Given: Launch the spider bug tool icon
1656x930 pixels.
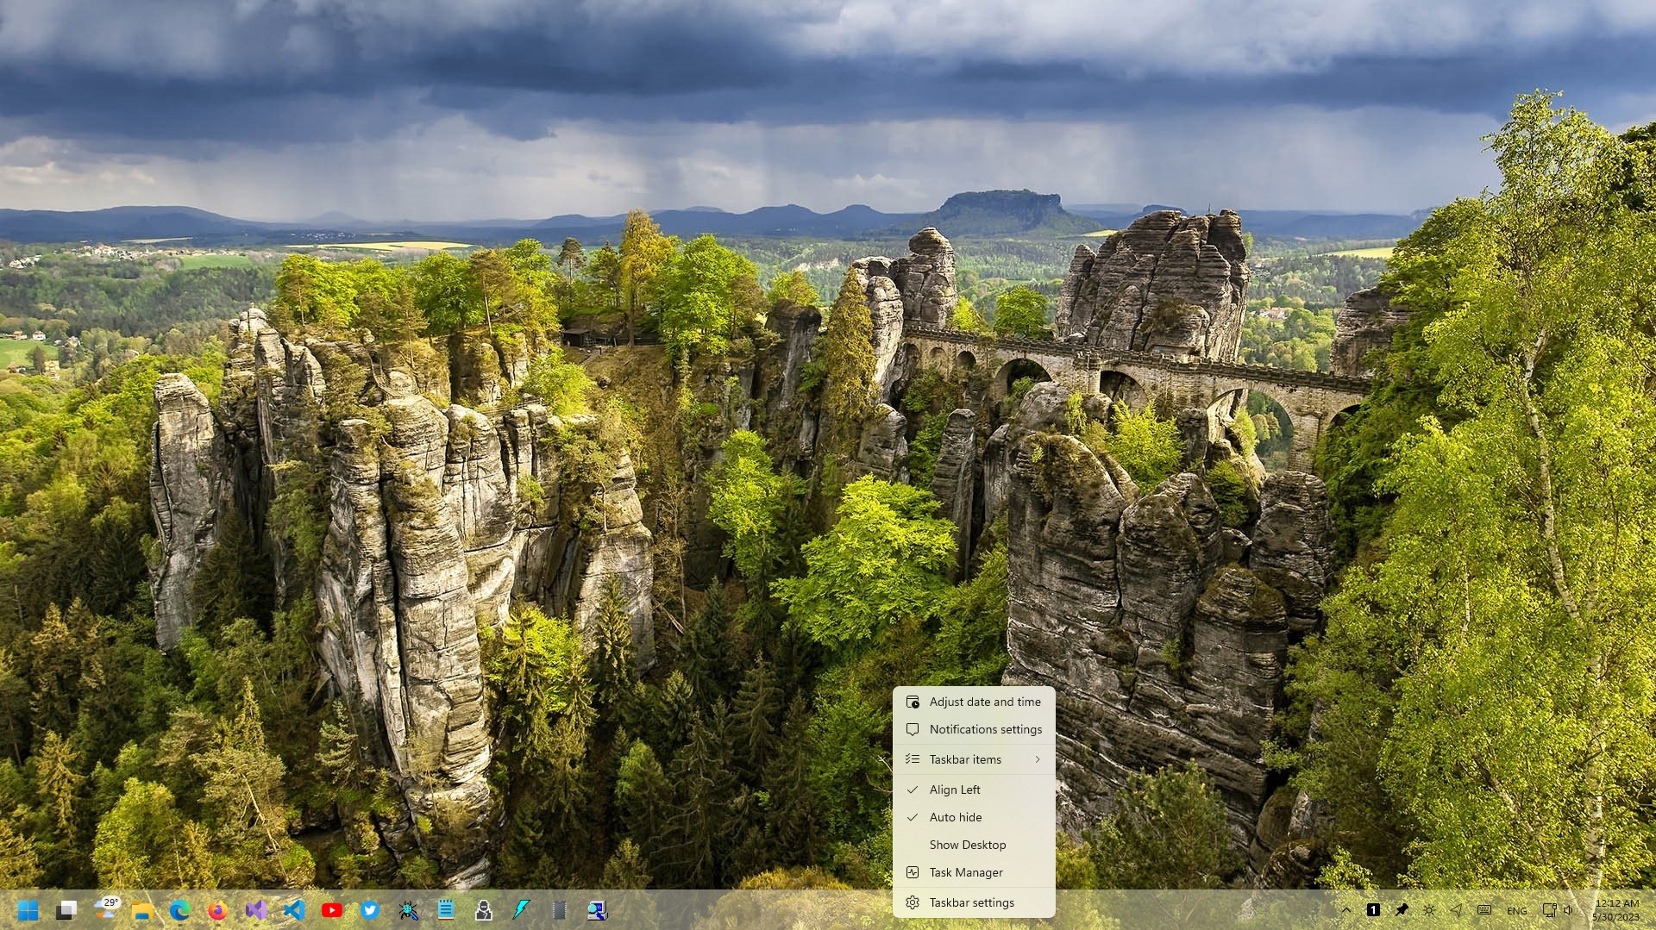Looking at the screenshot, I should (408, 910).
